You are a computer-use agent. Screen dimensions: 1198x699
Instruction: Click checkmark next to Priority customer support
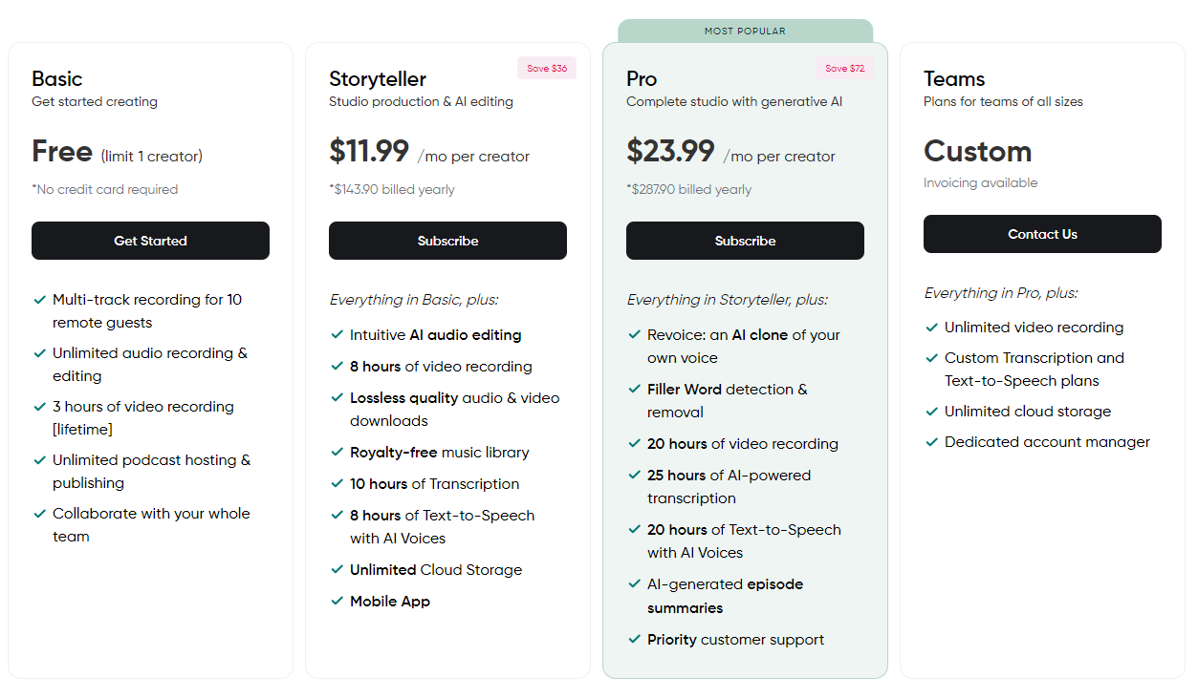coord(634,640)
